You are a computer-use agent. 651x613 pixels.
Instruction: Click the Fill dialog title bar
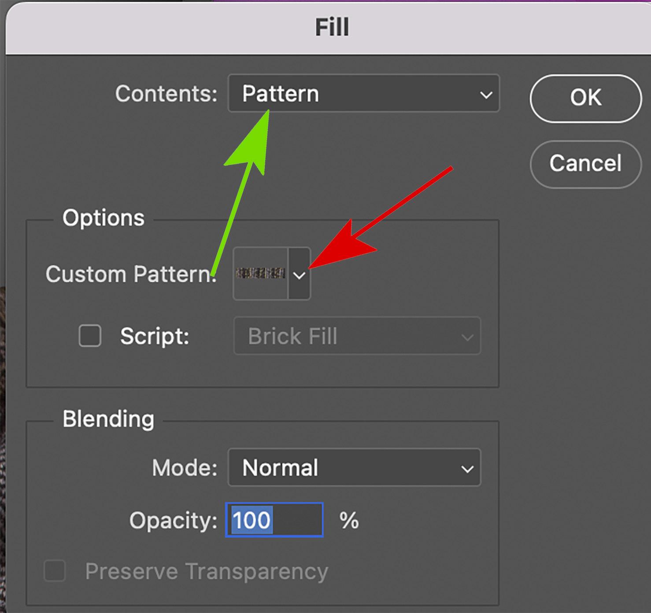tap(332, 27)
